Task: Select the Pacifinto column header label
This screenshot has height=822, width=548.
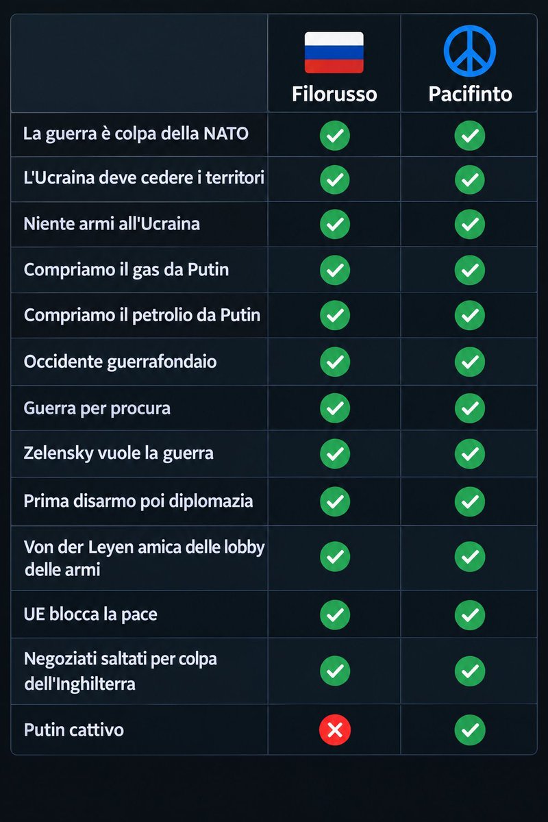Action: pyautogui.click(x=470, y=93)
